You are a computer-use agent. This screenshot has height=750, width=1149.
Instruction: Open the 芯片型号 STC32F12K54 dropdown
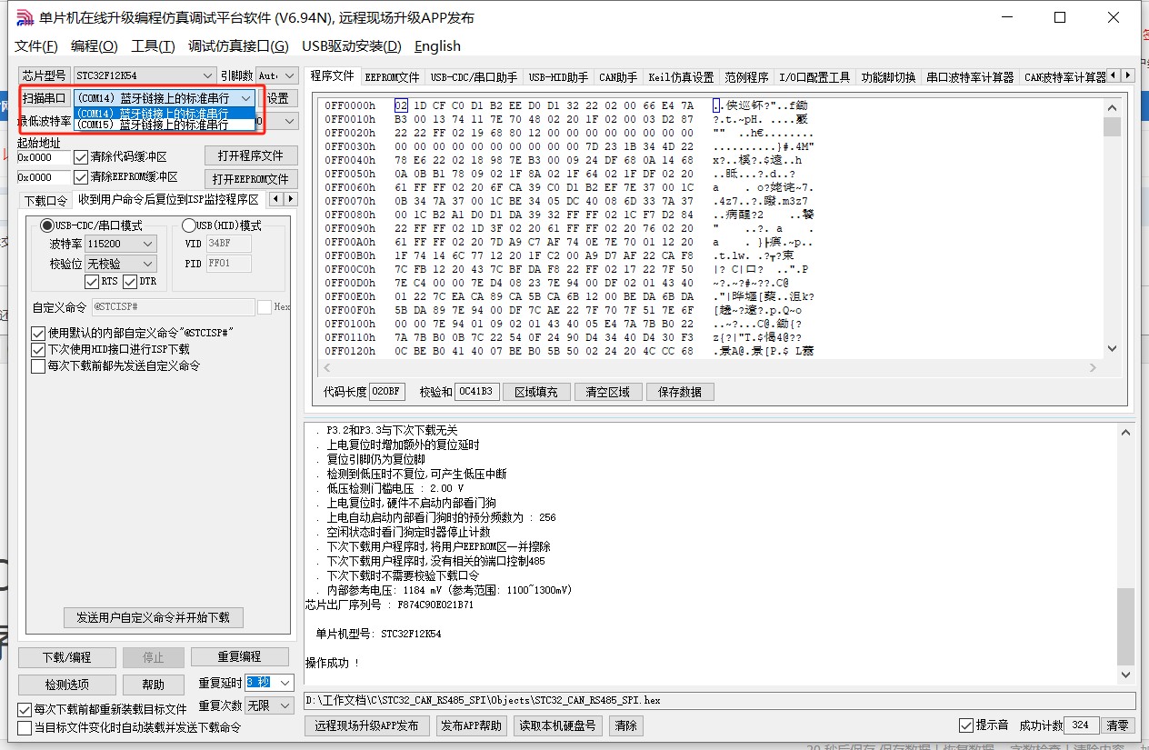[x=144, y=75]
